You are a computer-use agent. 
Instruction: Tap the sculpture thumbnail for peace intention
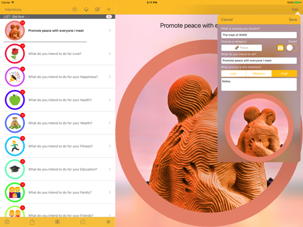pos(15,31)
